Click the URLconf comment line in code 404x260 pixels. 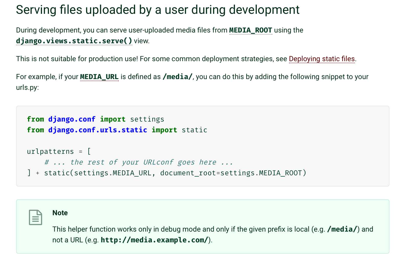(x=139, y=162)
